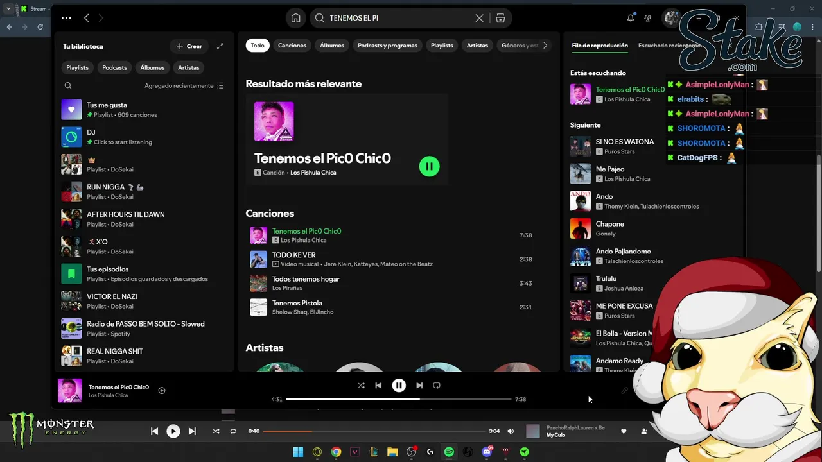Open the Windows Start menu
Viewport: 822px width, 462px height.
298,452
